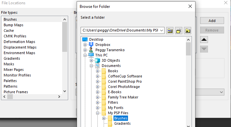Select CMYK Profiles file type
Image resolution: width=231 pixels, height=127 pixels.
(15, 36)
